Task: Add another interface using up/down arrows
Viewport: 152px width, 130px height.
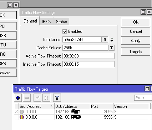Action: tap(112, 40)
